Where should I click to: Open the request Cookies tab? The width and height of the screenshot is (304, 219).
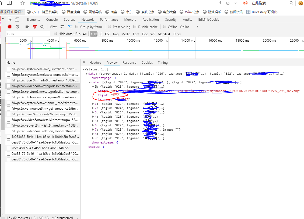[147, 63]
